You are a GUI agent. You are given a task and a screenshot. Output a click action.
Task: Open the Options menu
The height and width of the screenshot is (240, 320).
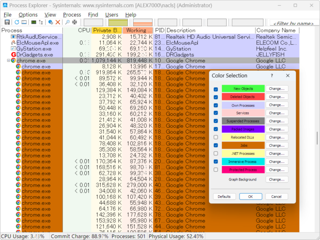28,14
